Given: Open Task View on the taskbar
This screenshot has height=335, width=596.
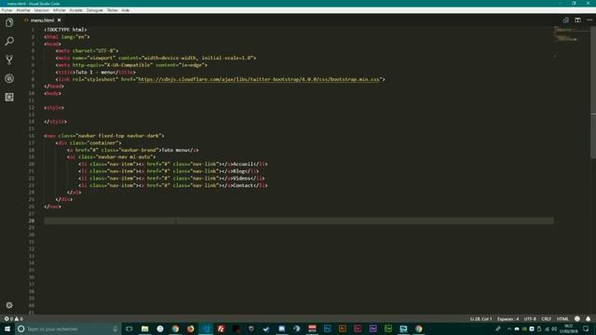Looking at the screenshot, I should [x=129, y=328].
